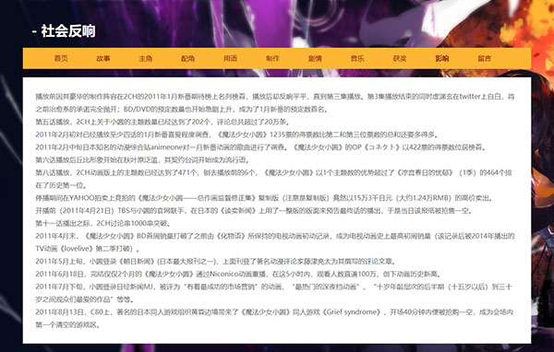Open the 剧情 page
This screenshot has height=352, width=554.
(315, 59)
